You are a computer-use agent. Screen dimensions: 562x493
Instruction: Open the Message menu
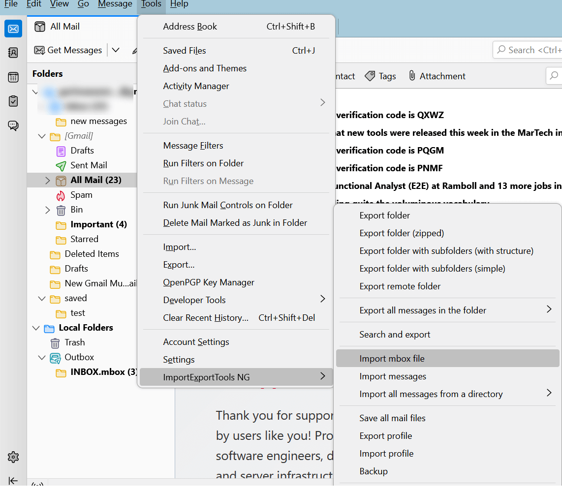point(115,4)
